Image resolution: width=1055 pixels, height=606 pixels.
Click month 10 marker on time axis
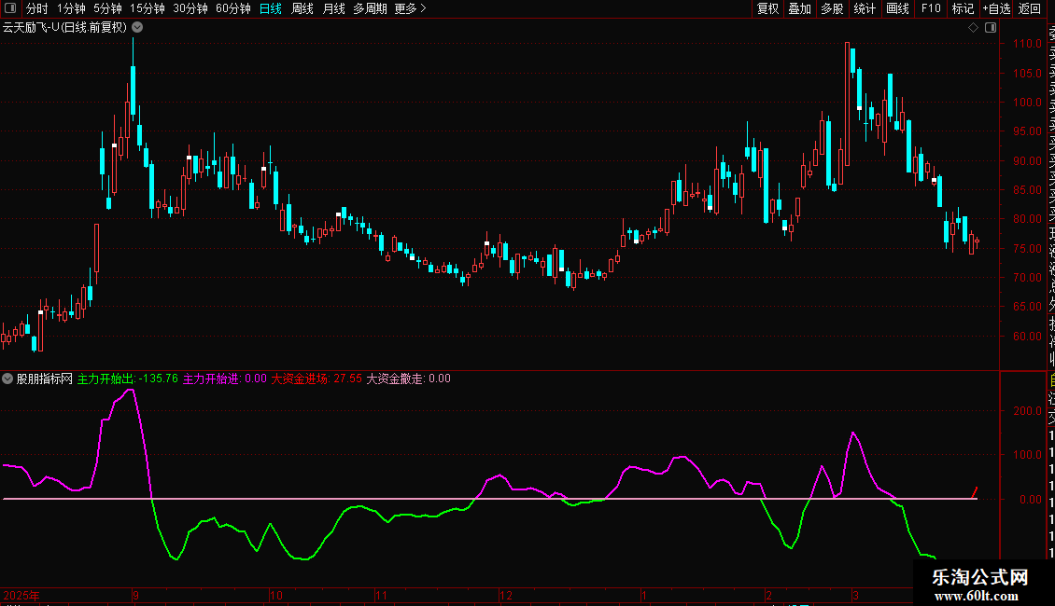(275, 595)
